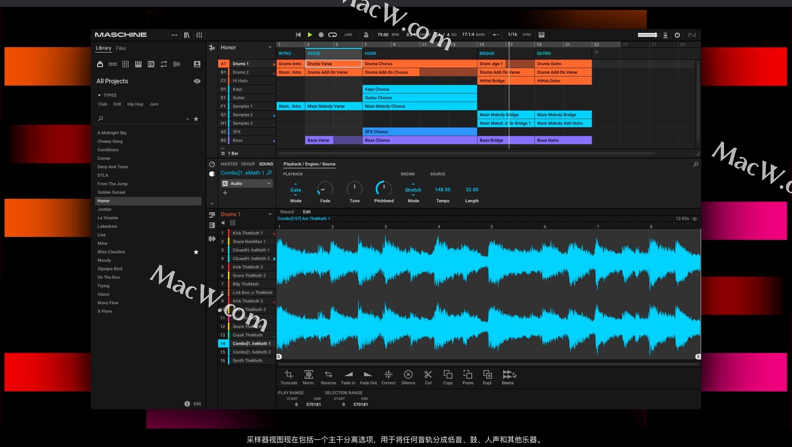Toggle the browser library icon in header
The image size is (792, 447).
(x=187, y=35)
